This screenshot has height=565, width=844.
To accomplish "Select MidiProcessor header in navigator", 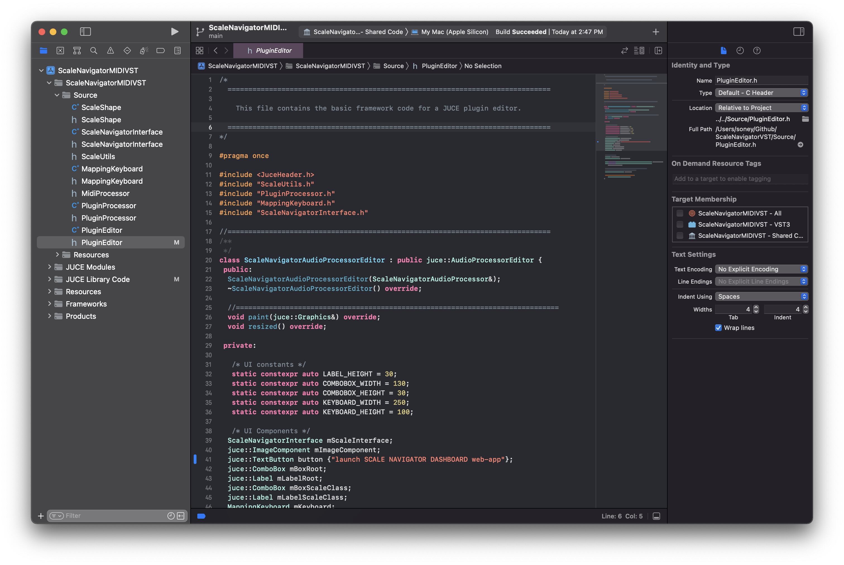I will 105,193.
